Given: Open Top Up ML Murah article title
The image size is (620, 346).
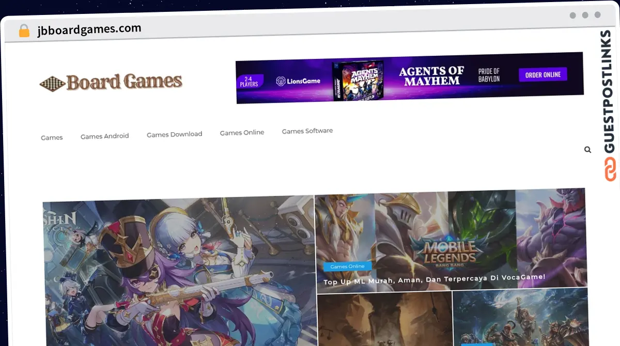Looking at the screenshot, I should 435,279.
